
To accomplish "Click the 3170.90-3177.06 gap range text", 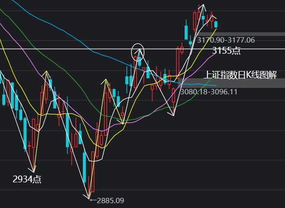I will tap(226, 40).
